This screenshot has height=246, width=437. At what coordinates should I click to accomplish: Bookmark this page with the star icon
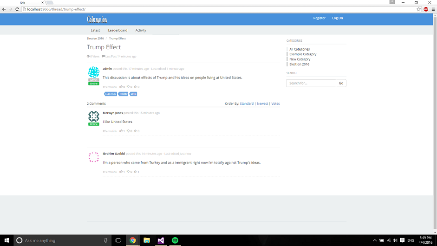coord(418,9)
